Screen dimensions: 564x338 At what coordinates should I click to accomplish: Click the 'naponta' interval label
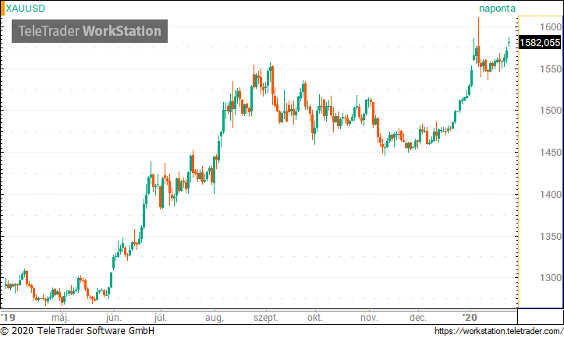pyautogui.click(x=497, y=9)
